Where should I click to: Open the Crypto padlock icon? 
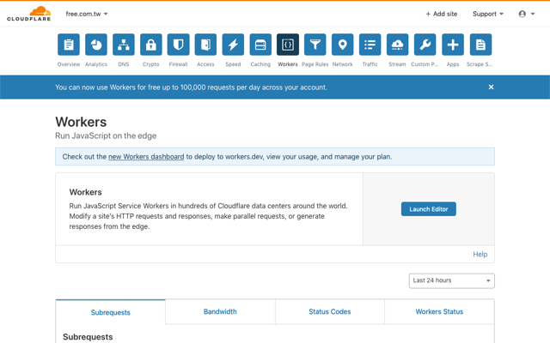(151, 45)
